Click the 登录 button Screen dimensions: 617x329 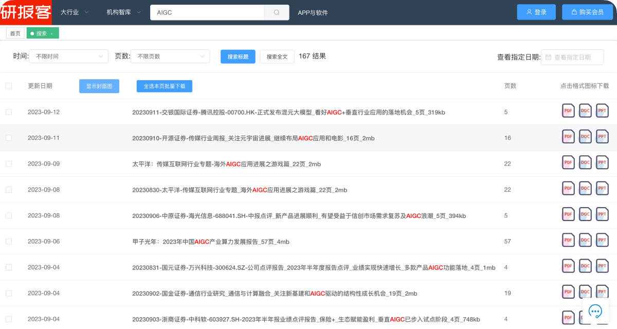click(536, 12)
